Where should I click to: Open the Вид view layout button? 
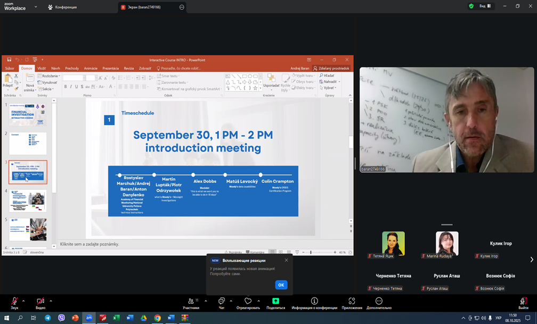(485, 6)
